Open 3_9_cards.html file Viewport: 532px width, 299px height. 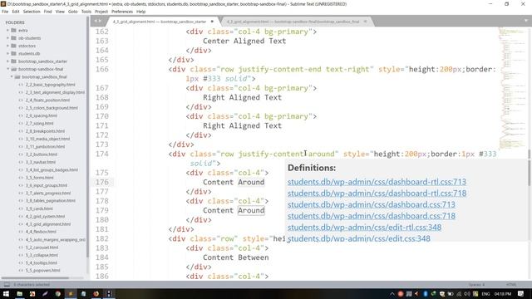pos(39,208)
